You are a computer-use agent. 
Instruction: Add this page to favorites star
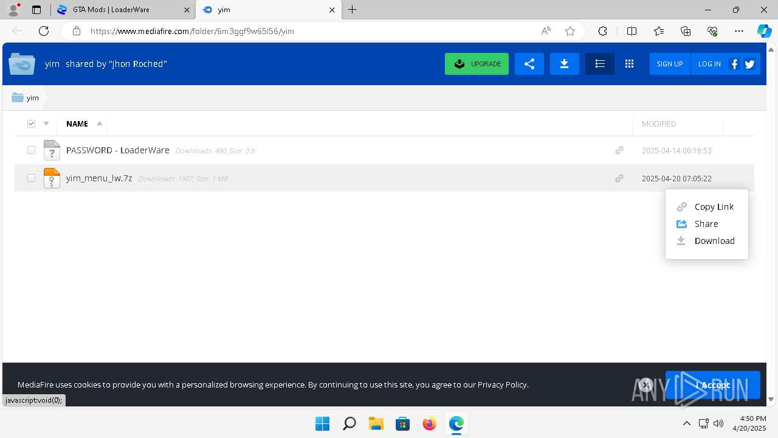(570, 31)
